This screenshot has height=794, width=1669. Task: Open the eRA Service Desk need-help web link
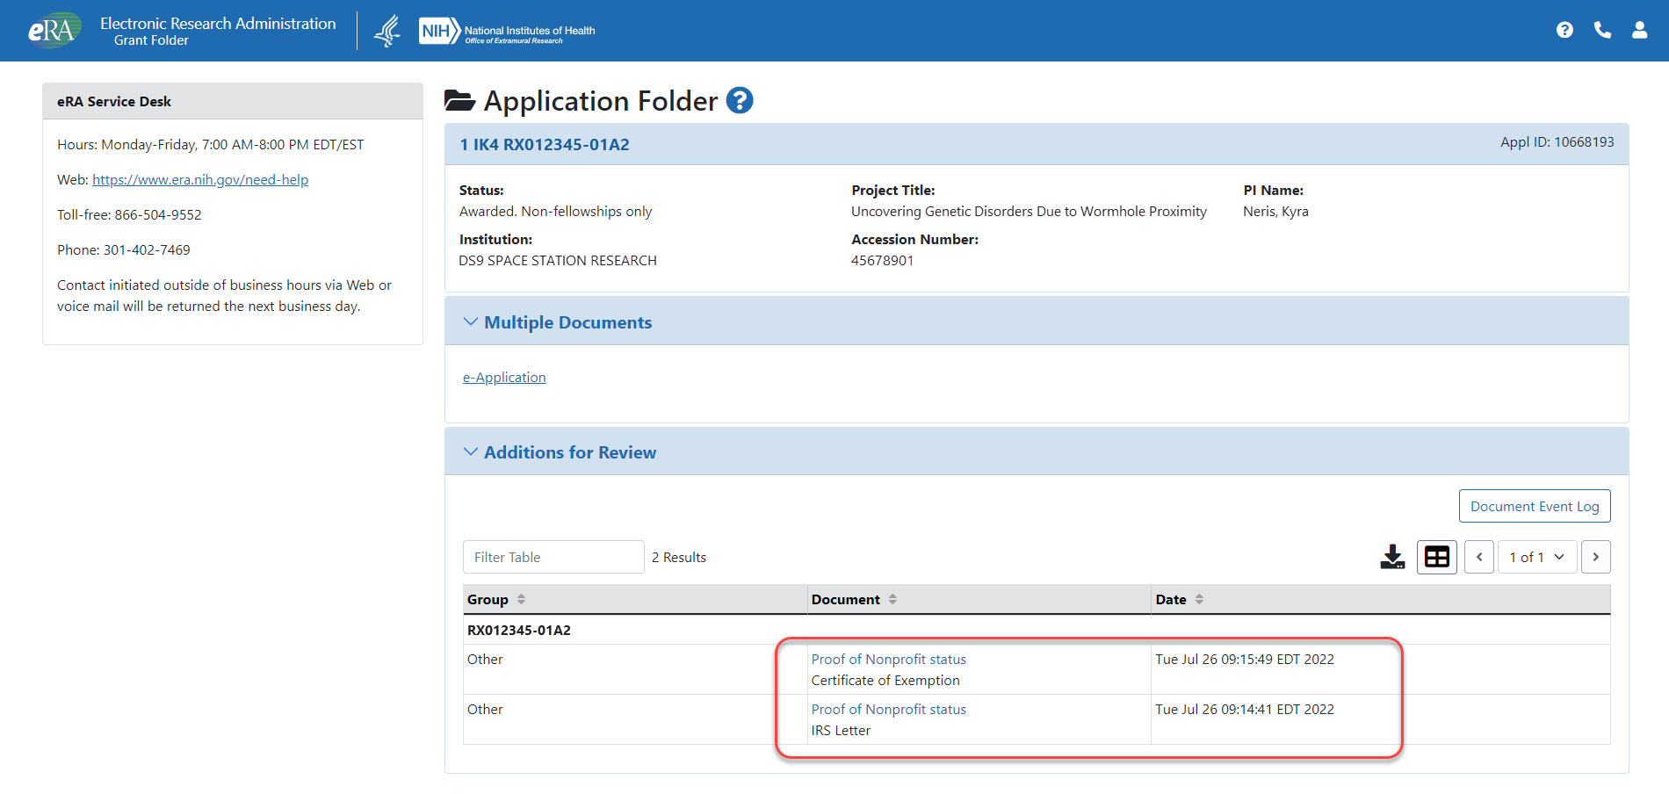coord(200,180)
